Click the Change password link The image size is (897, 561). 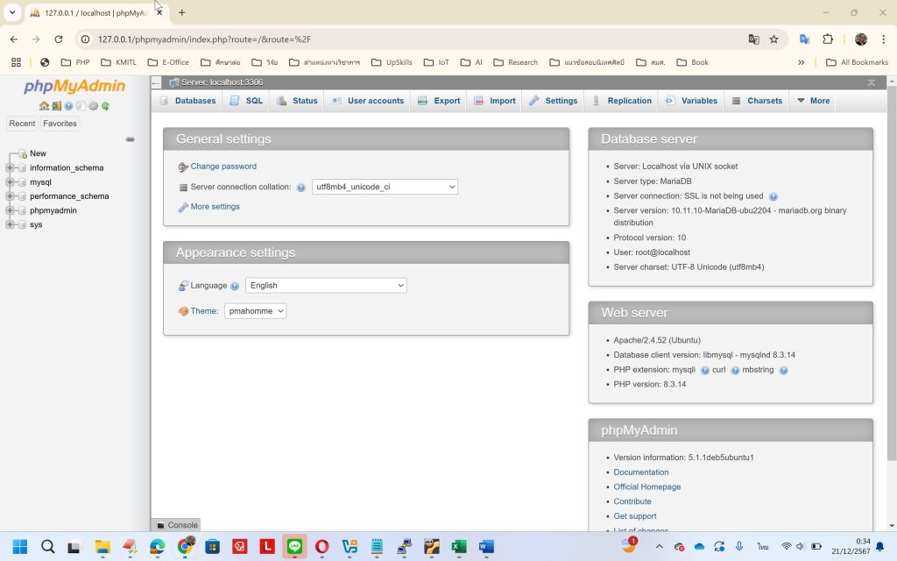(223, 167)
